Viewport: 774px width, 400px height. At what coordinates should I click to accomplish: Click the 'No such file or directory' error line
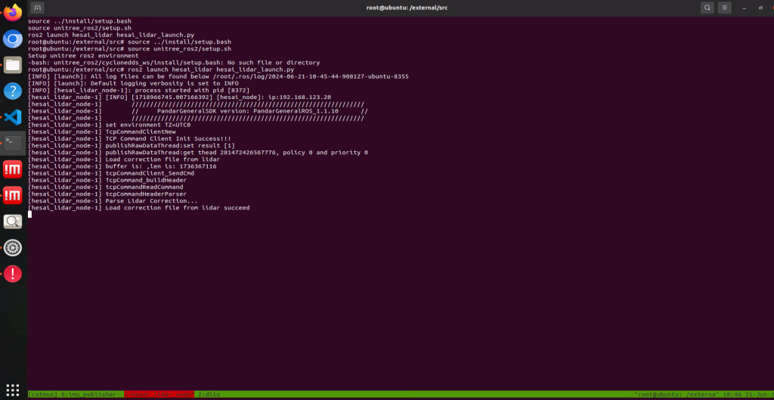point(174,63)
